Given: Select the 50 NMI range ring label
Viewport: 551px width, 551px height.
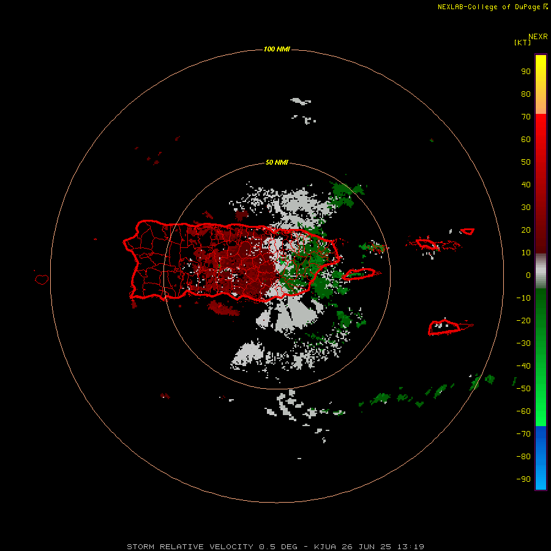Looking at the screenshot, I should pyautogui.click(x=277, y=162).
